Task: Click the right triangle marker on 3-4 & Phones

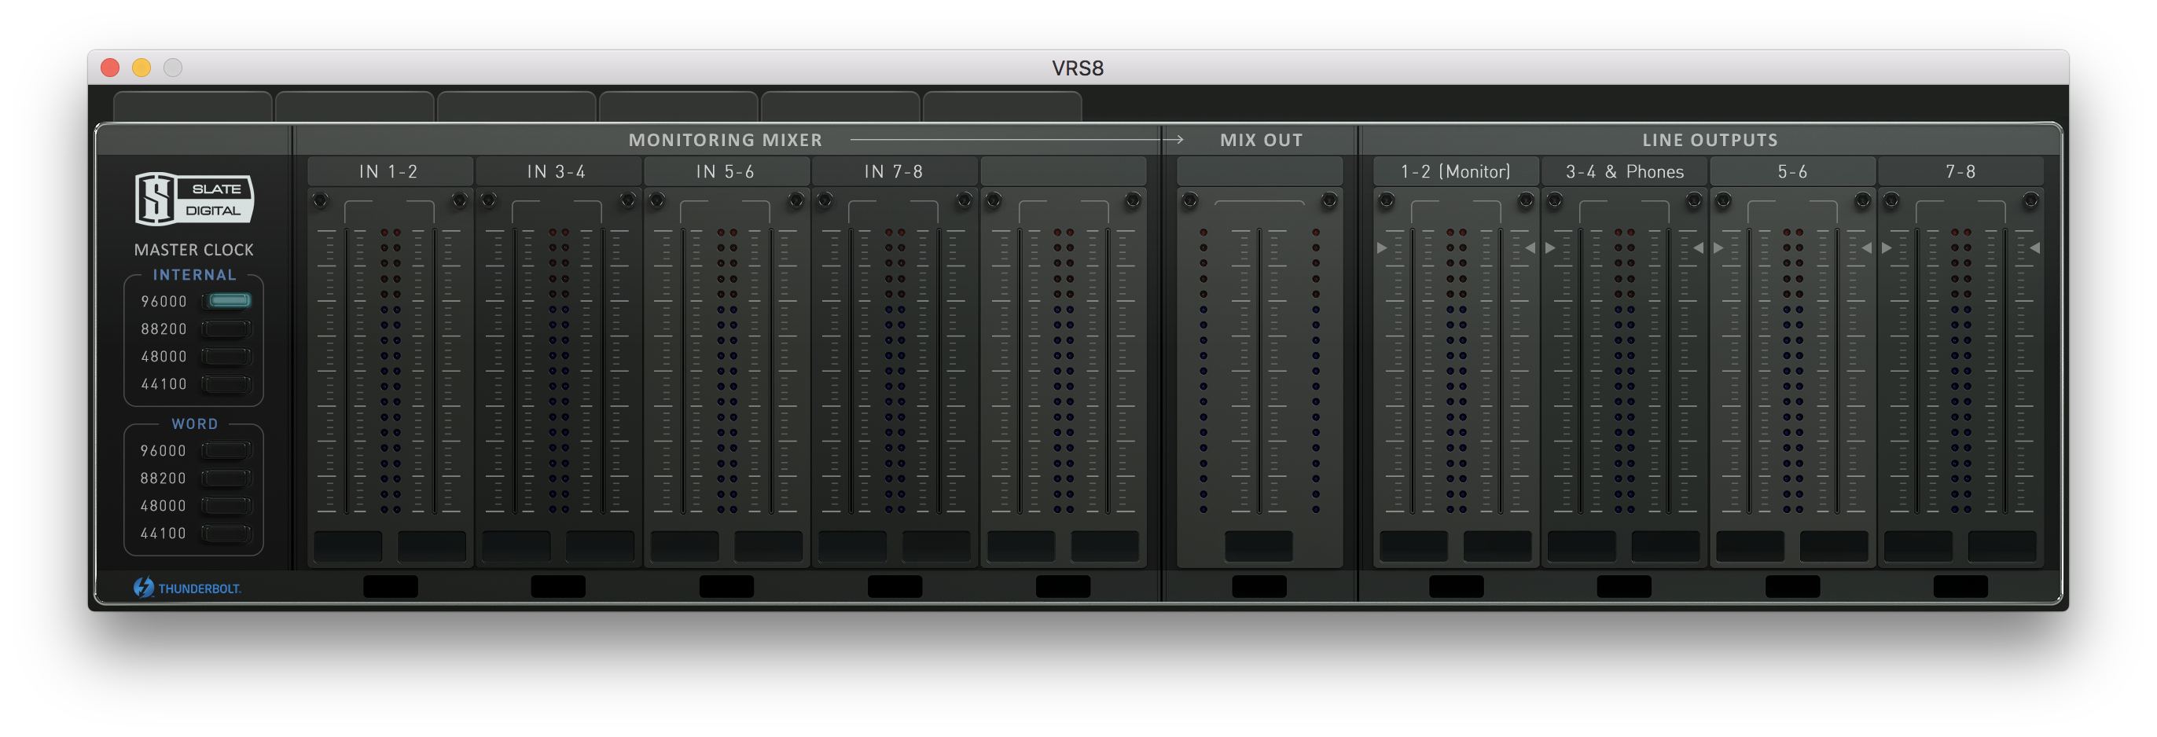Action: coord(1698,247)
